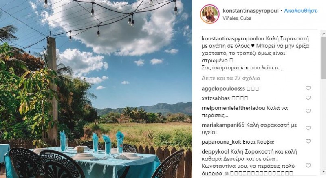Like deppykool comment heart icon

tap(308, 165)
